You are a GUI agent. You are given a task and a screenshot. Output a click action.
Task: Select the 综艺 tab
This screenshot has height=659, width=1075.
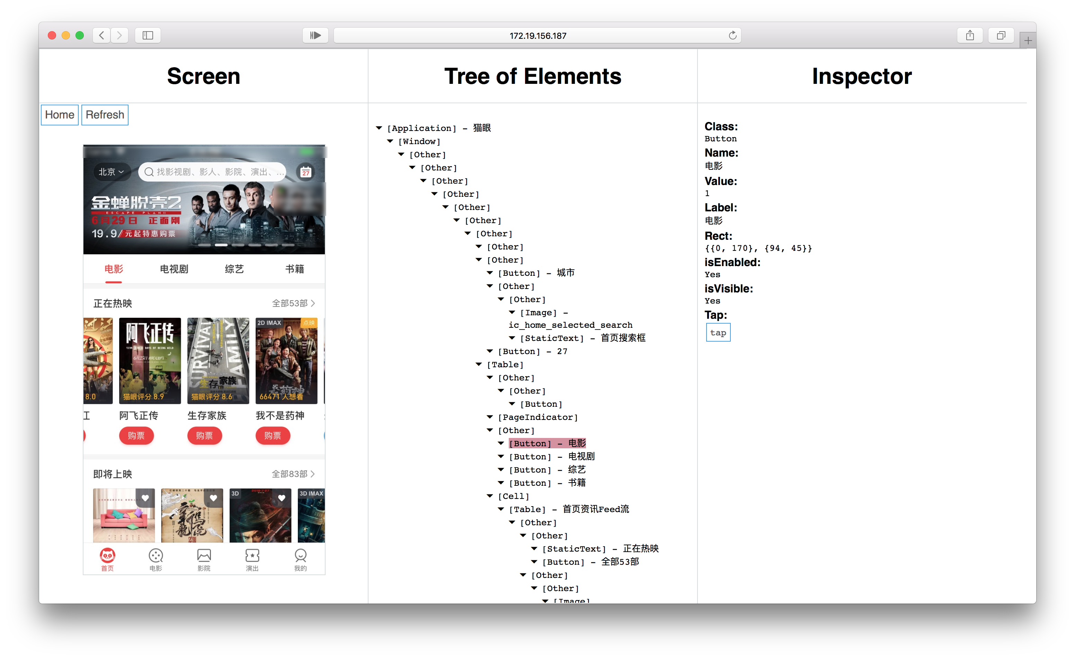(234, 269)
